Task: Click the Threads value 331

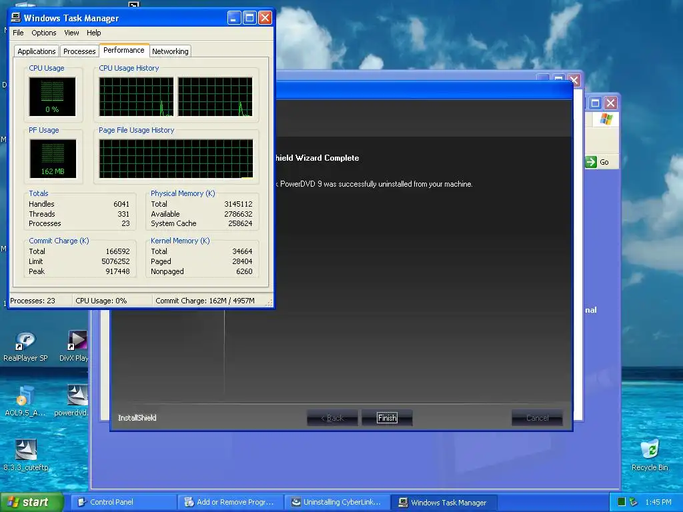Action: [x=123, y=214]
